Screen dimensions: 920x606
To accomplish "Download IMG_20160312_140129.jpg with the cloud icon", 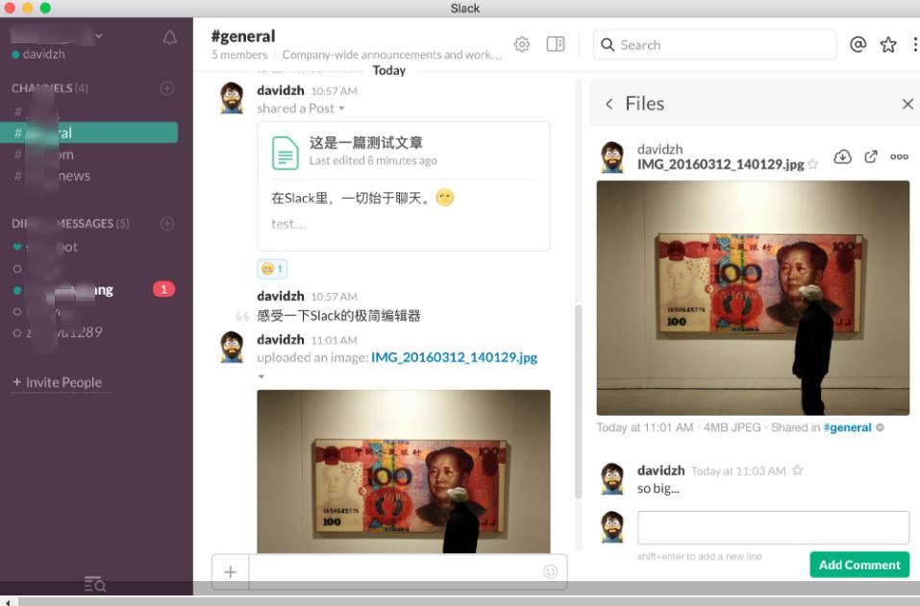I will [x=842, y=157].
